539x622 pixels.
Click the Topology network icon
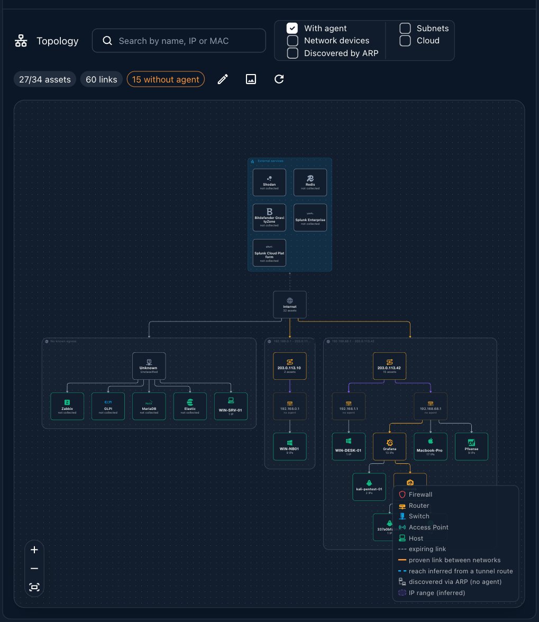click(x=21, y=41)
